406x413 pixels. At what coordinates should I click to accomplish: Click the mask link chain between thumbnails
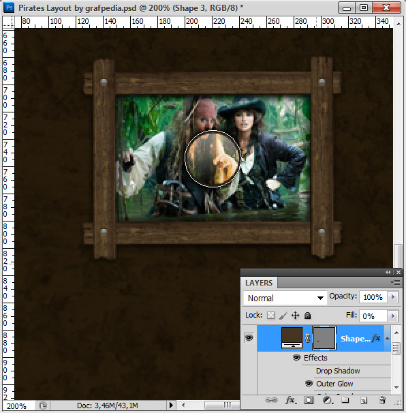(307, 338)
